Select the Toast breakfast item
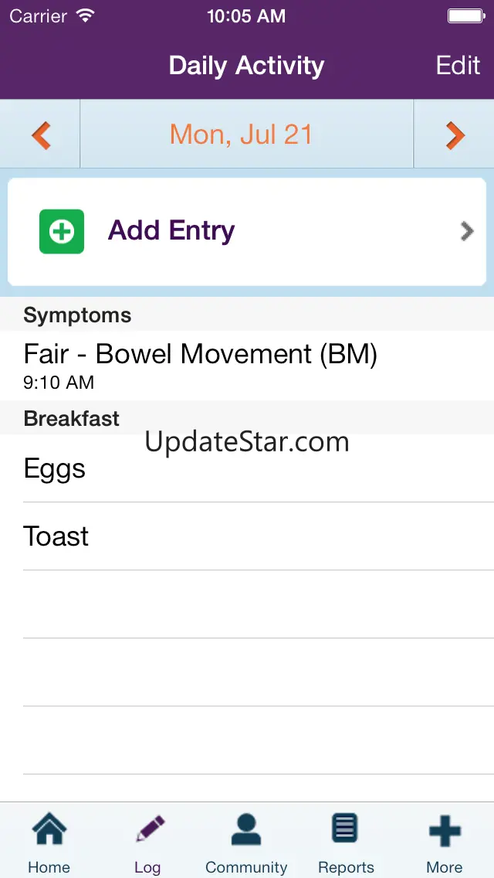This screenshot has height=878, width=494. [x=247, y=536]
